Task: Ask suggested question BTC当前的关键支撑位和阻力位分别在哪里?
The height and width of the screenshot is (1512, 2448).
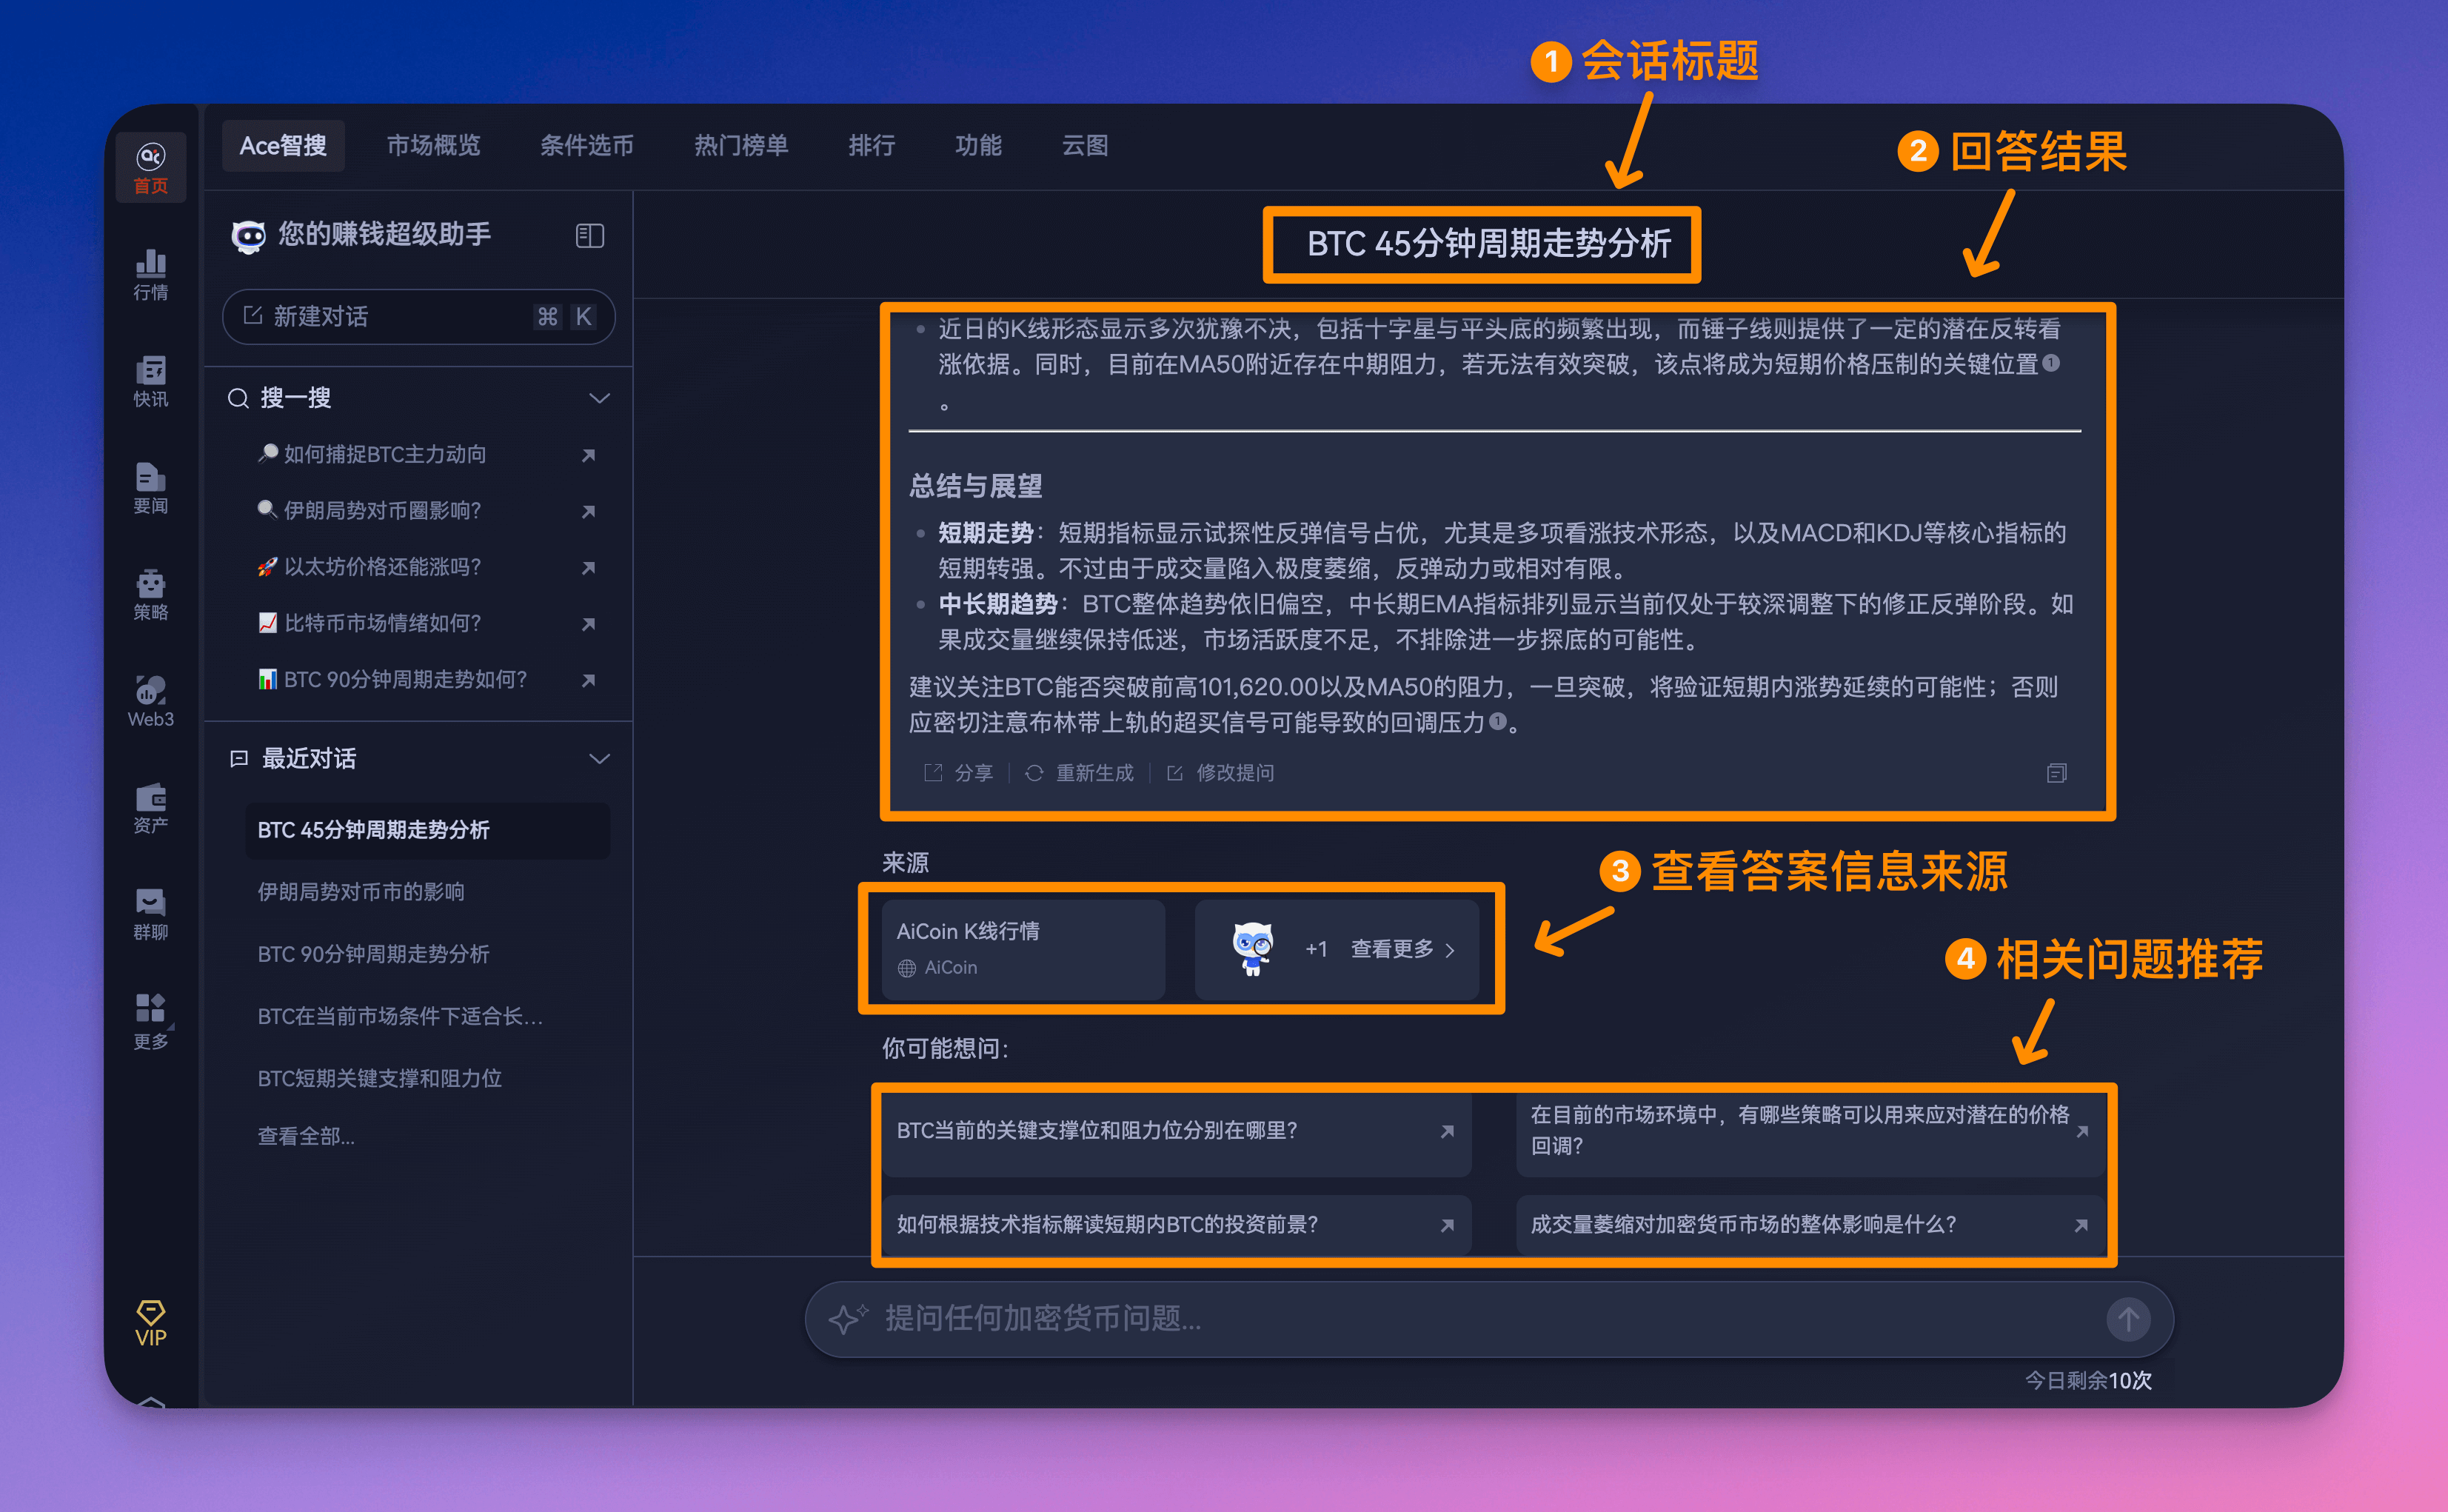Action: coord(1176,1131)
